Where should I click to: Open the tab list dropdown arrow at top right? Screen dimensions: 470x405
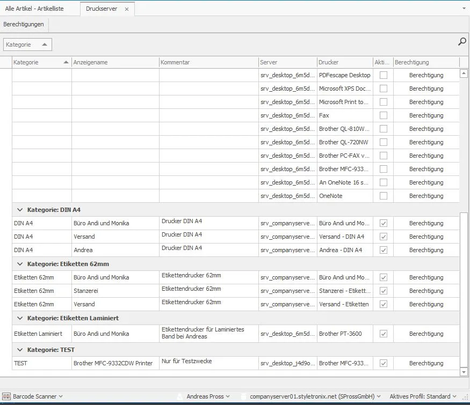[x=464, y=9]
